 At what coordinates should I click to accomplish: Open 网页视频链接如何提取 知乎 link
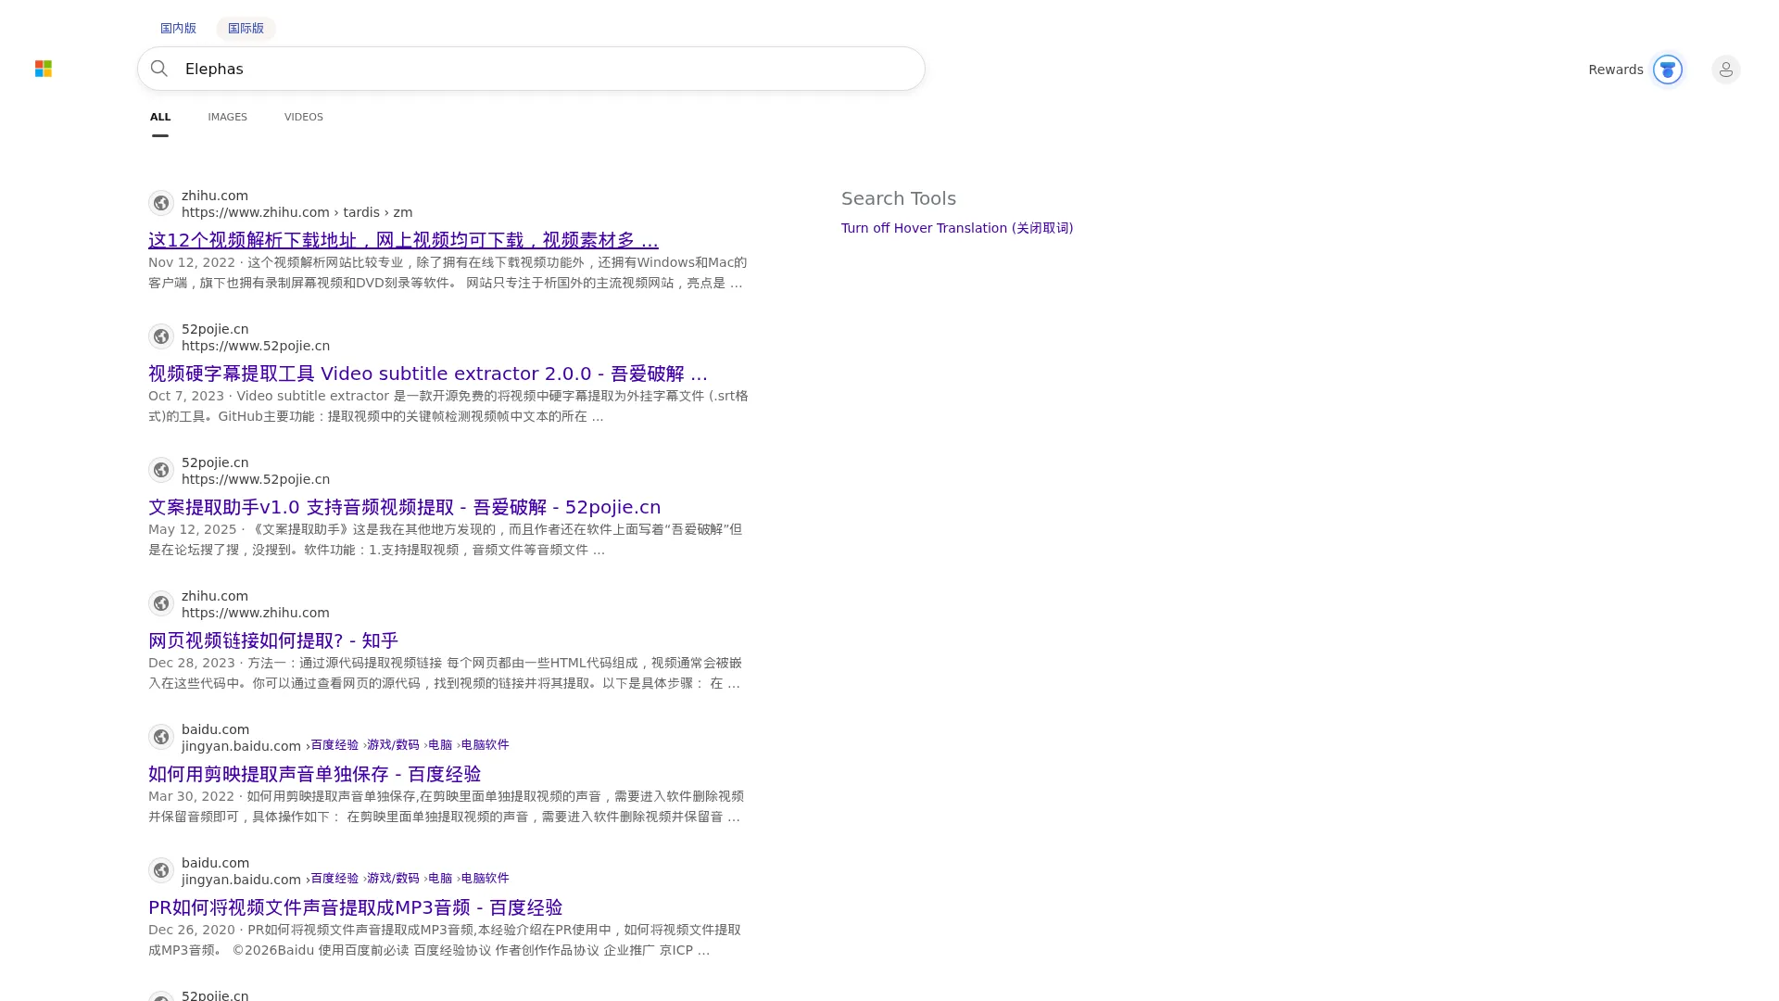click(x=273, y=640)
